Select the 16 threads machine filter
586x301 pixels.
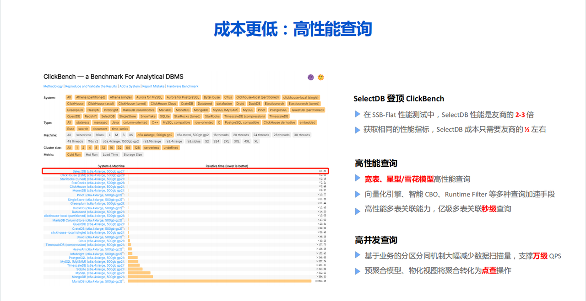(221, 135)
